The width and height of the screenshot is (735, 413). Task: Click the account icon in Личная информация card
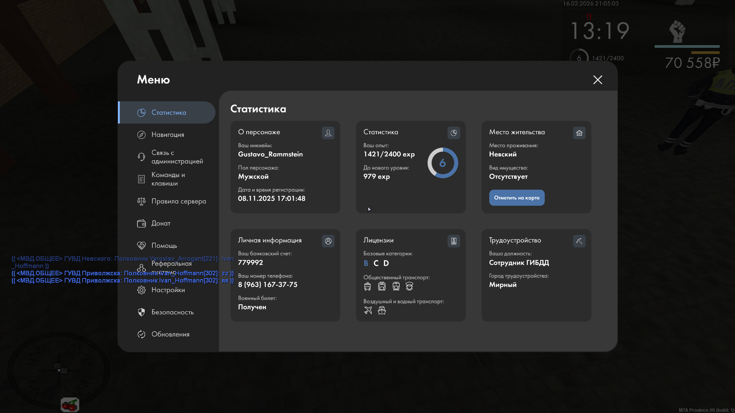[x=328, y=241]
